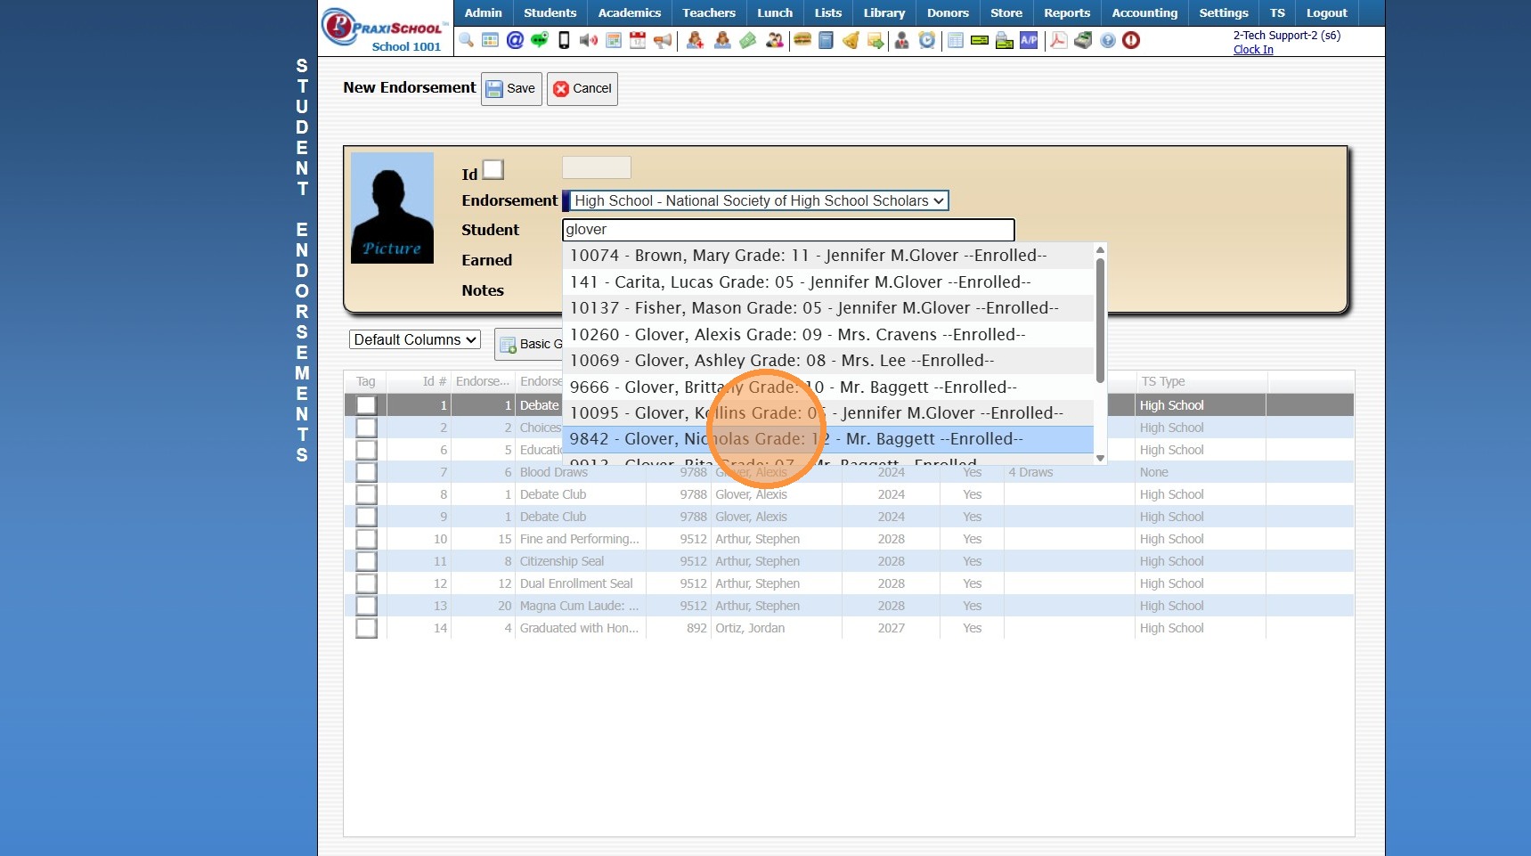The height and width of the screenshot is (856, 1531).
Task: Click the printer check icon
Action: coord(1005,40)
